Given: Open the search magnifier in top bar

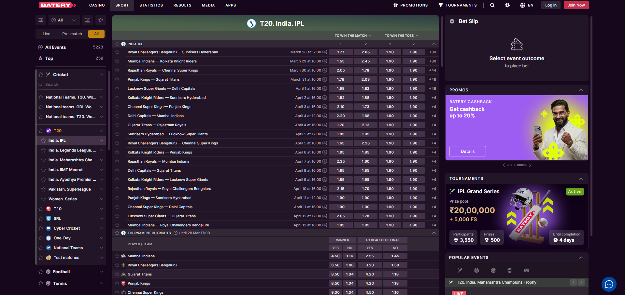Looking at the screenshot, I should pos(492,5).
